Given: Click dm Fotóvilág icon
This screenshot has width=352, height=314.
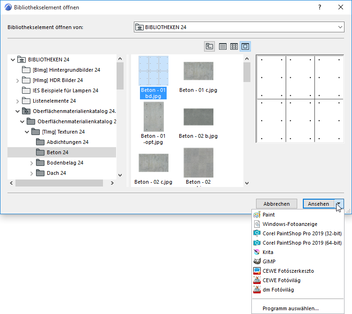Looking at the screenshot, I should coord(257,290).
